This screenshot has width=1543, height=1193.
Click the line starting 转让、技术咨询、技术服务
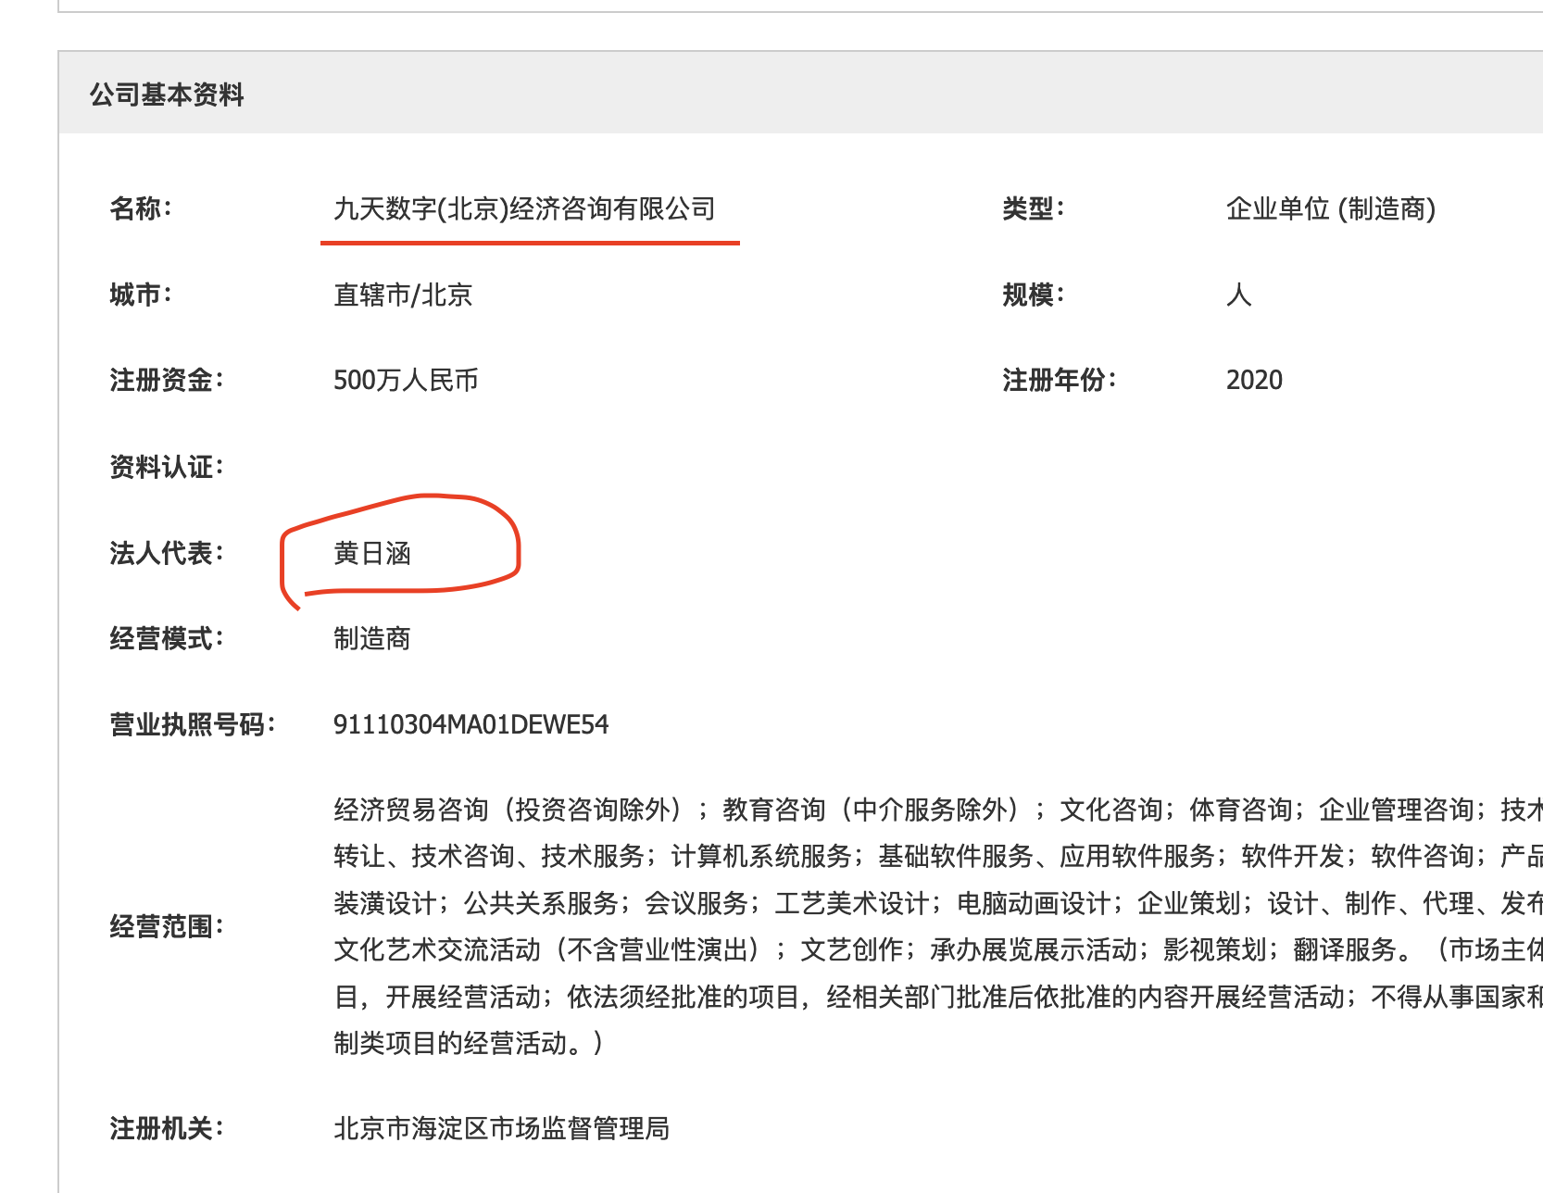coord(937,856)
